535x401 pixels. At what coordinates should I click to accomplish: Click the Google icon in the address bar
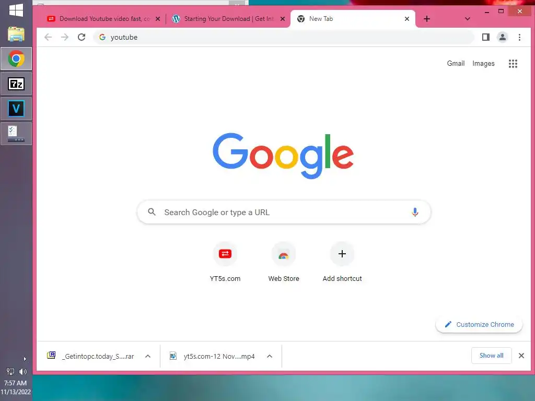[102, 37]
